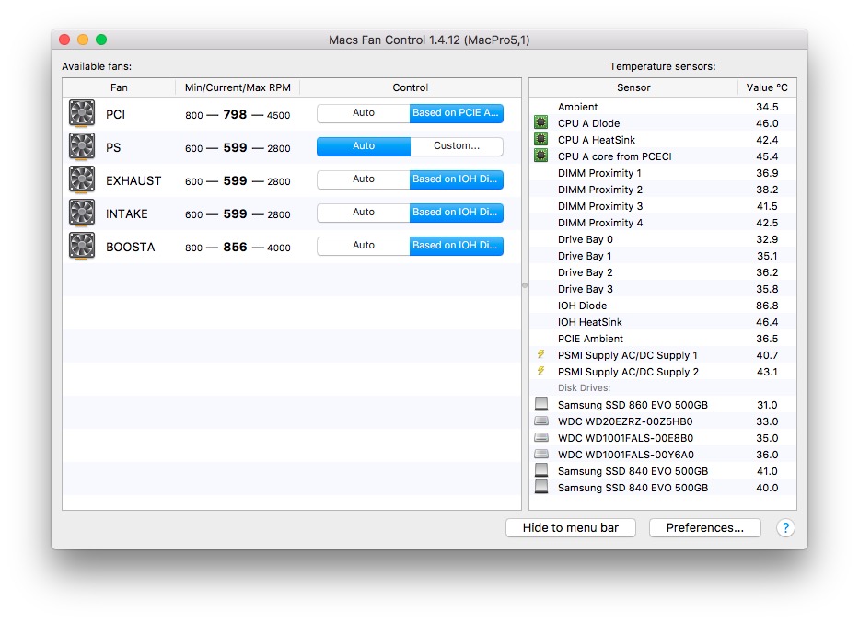Click the CPU A core from PCECI chip icon
Viewport: 859px width, 623px height.
pyautogui.click(x=540, y=156)
